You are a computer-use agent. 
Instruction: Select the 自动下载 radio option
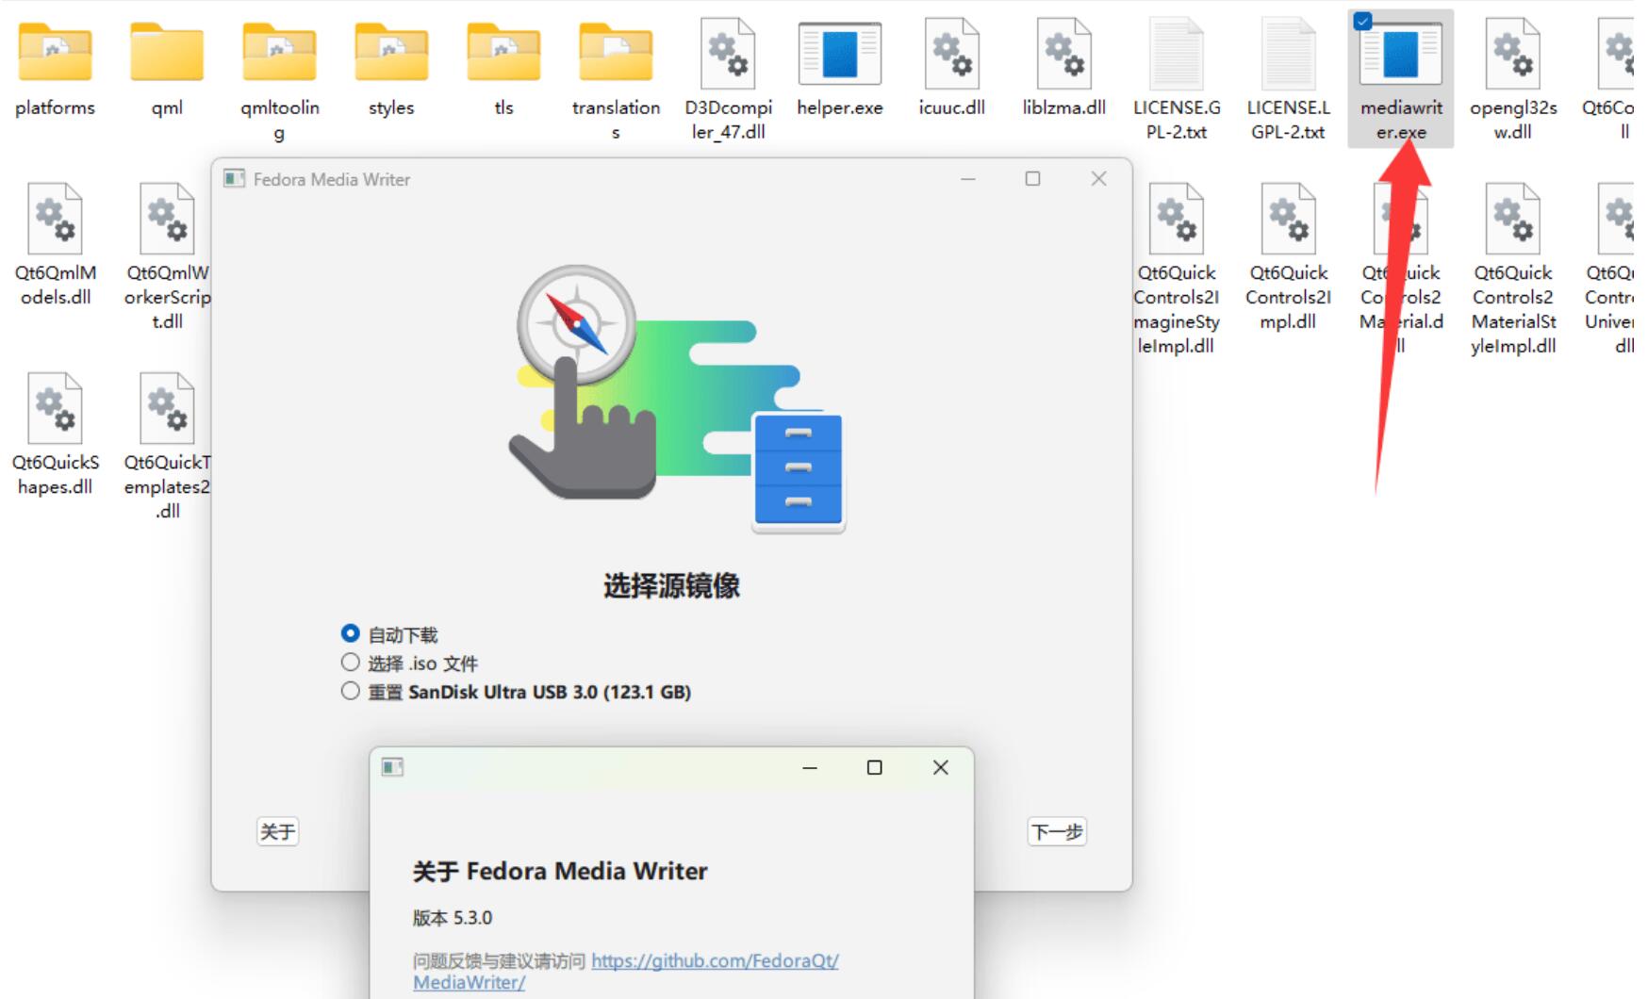pyautogui.click(x=351, y=633)
